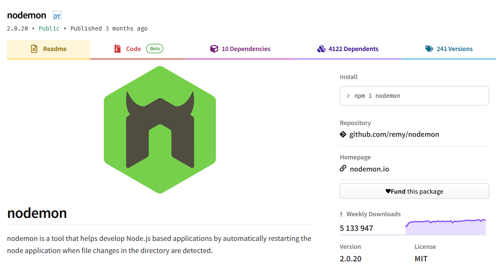Click the Public visibility label

49,28
